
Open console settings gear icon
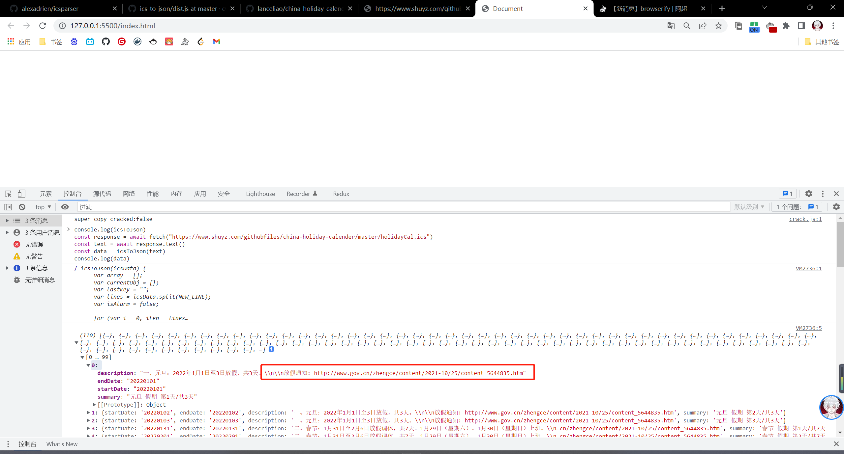pos(836,207)
